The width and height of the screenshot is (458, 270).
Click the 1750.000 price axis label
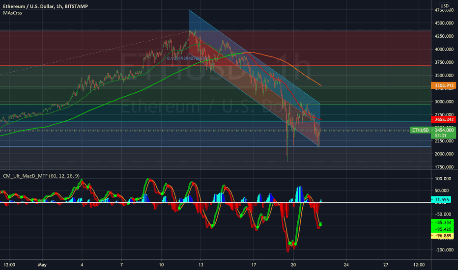[444, 167]
